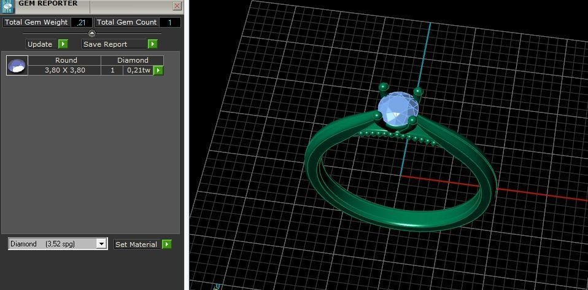The height and width of the screenshot is (290, 588).
Task: Open the Diamond (3,52 spg) material dropdown
Action: [x=58, y=244]
